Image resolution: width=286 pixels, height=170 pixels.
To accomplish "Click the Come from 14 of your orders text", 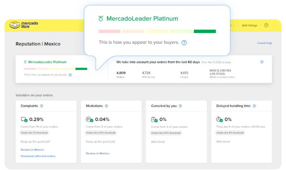I will click(x=39, y=127).
